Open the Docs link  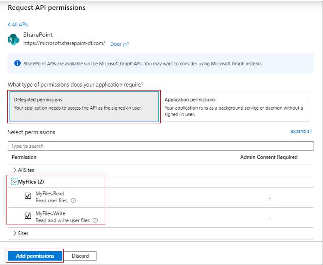116,44
